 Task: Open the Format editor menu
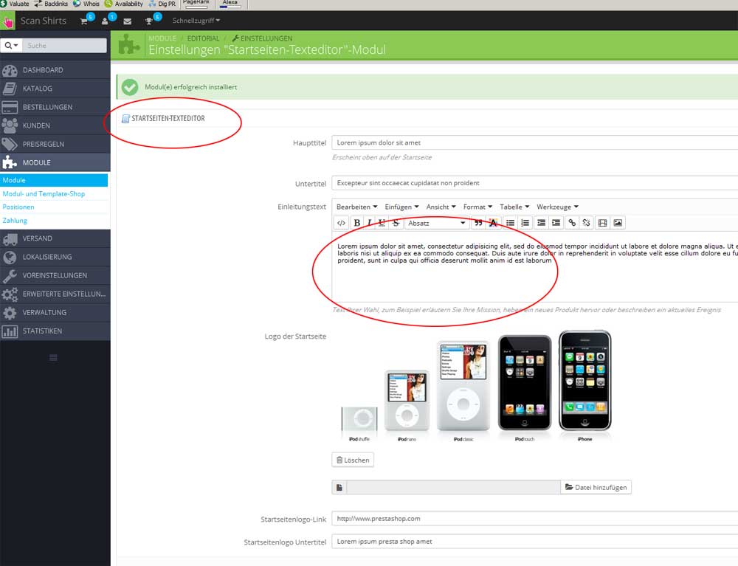click(x=477, y=207)
